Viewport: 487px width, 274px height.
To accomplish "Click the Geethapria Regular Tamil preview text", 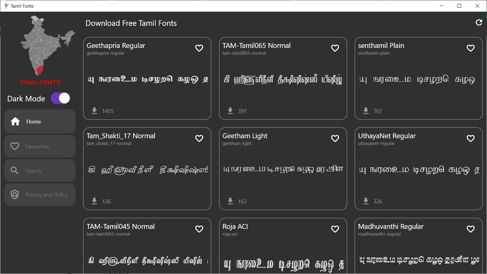I will point(148,79).
